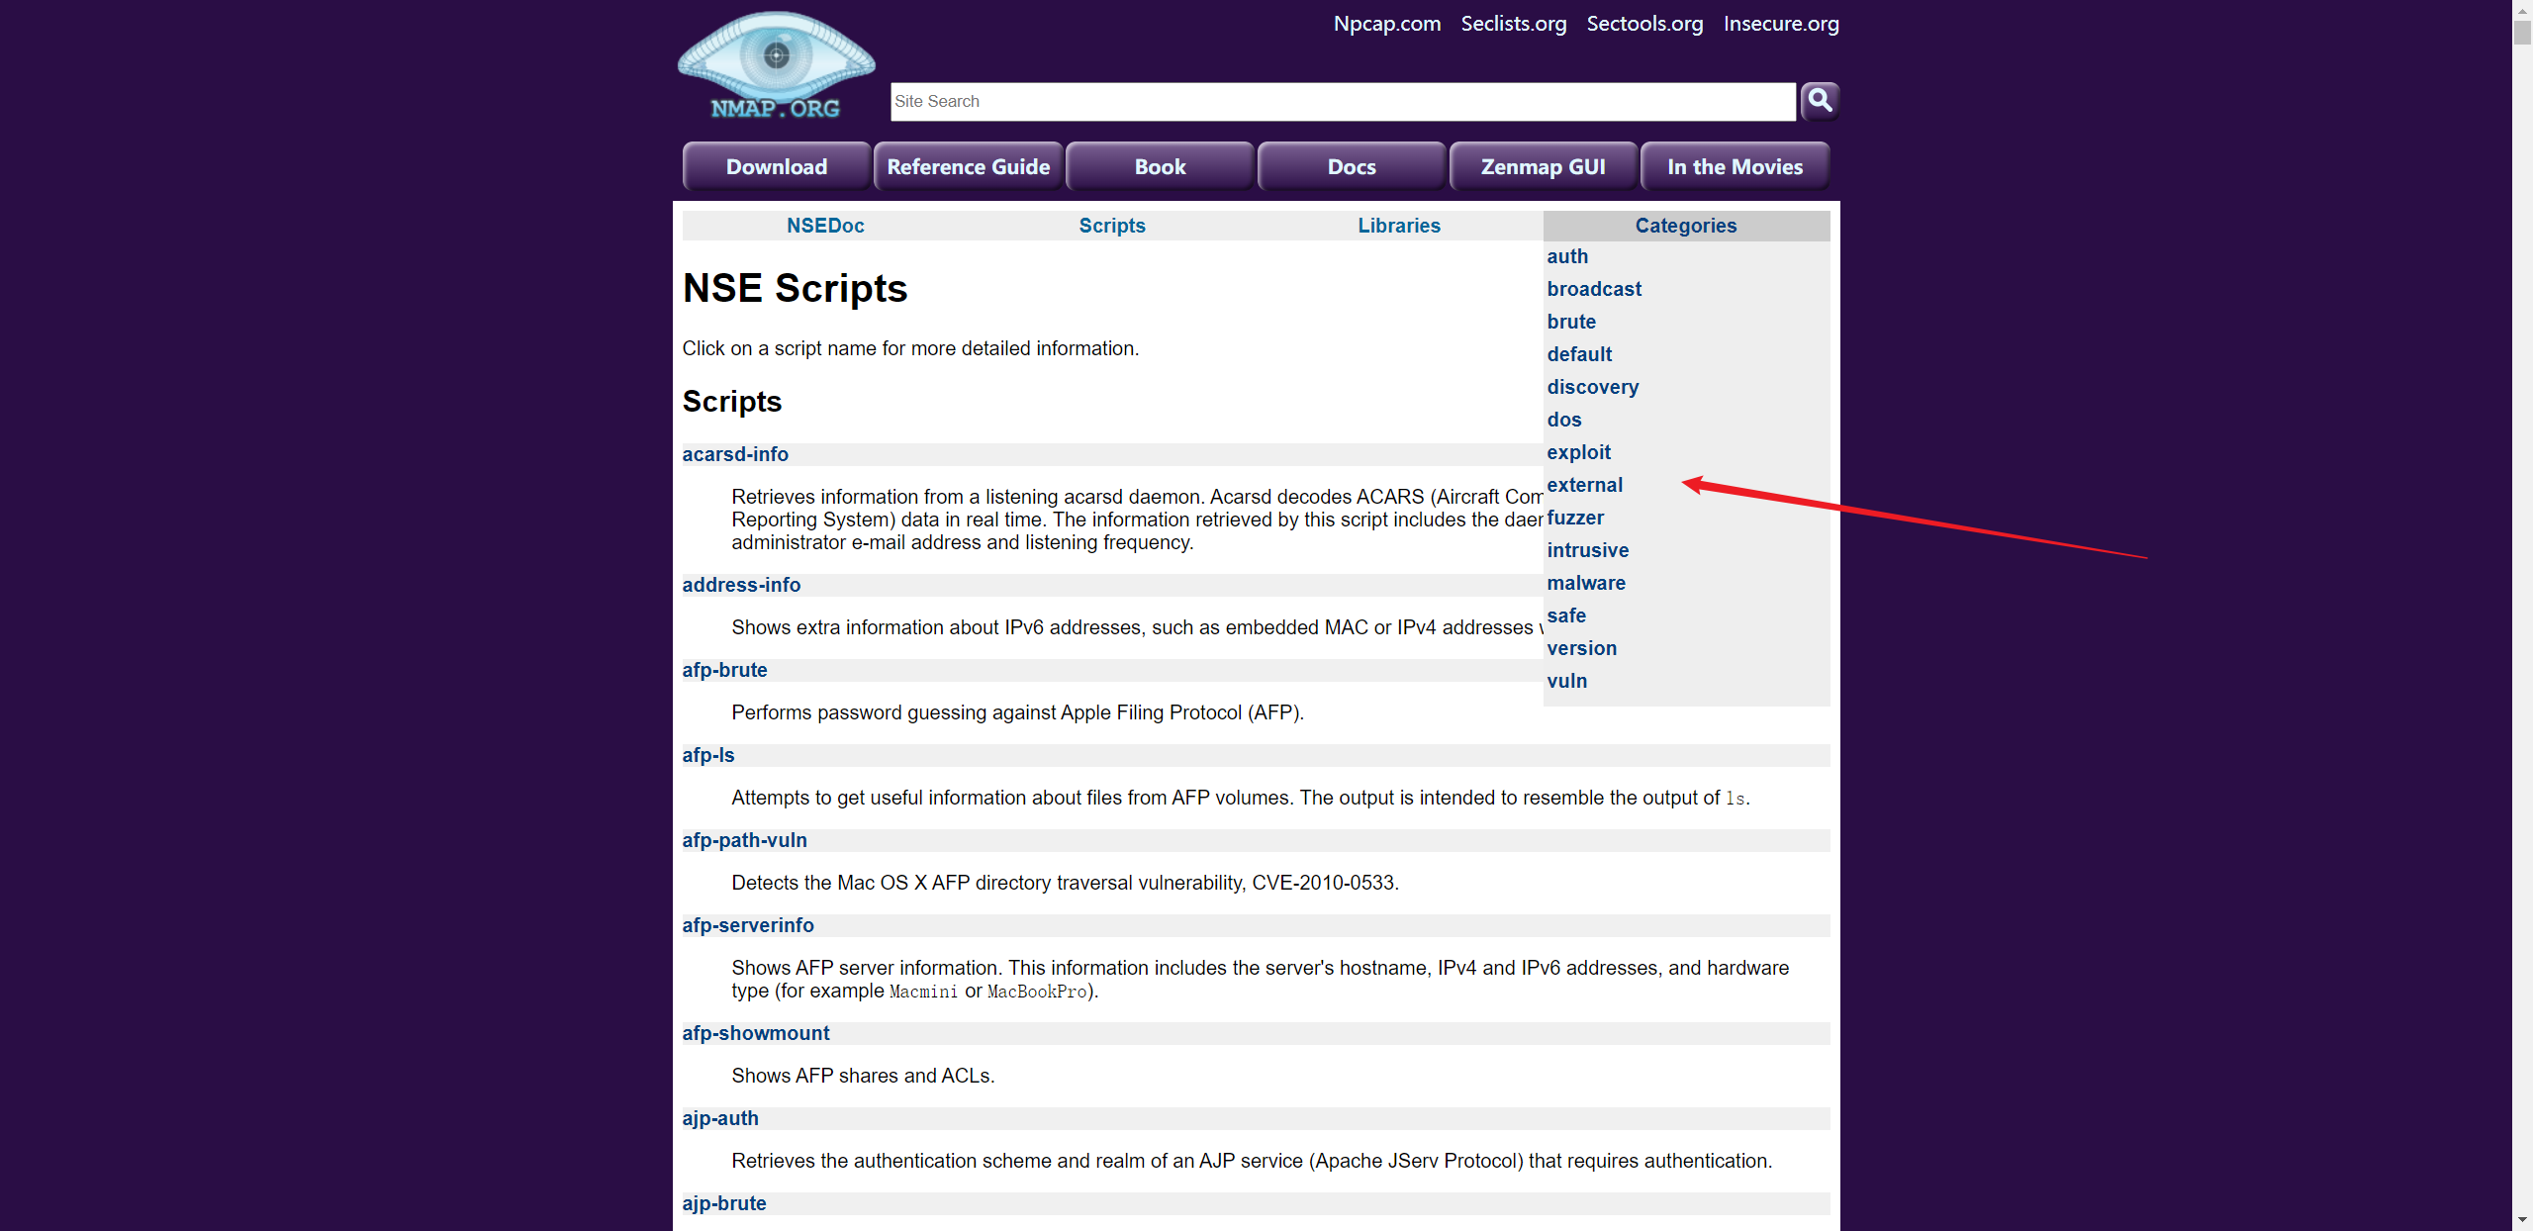This screenshot has height=1231, width=2533.
Task: Click "Click on a script name" instruction text
Action: [910, 348]
